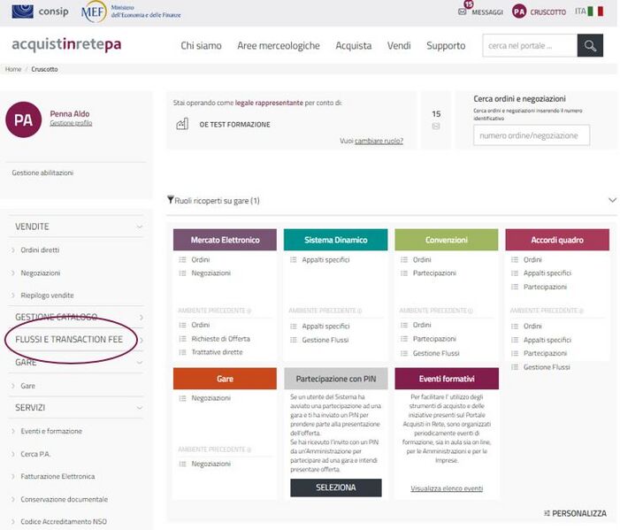Click the Accordi quadro card header
Image resolution: width=620 pixels, height=530 pixels.
pos(557,240)
